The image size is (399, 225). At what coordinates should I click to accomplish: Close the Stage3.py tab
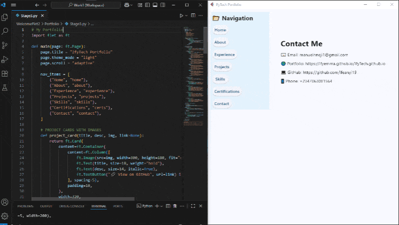coord(42,16)
